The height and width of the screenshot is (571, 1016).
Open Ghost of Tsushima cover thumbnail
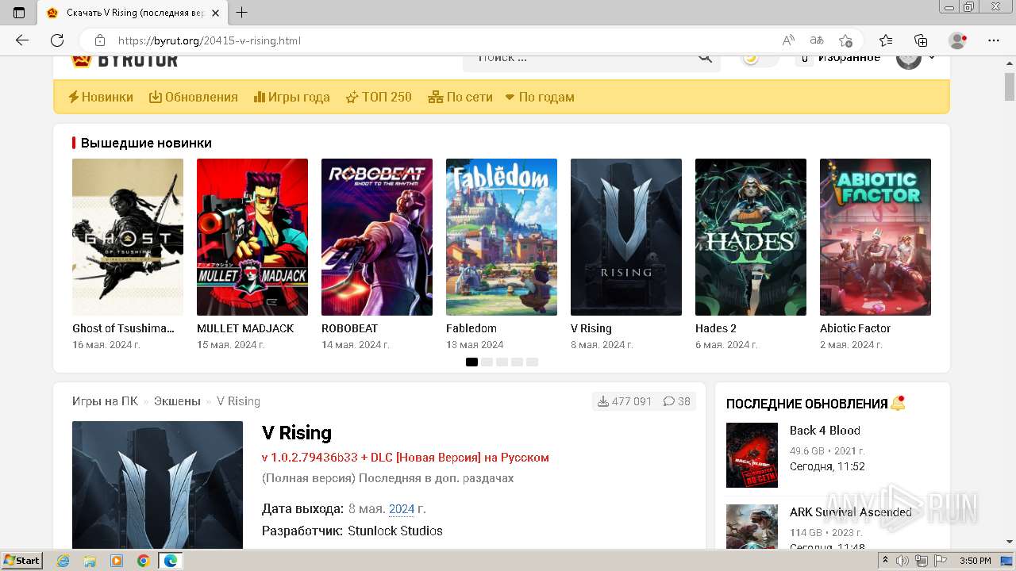tap(128, 237)
